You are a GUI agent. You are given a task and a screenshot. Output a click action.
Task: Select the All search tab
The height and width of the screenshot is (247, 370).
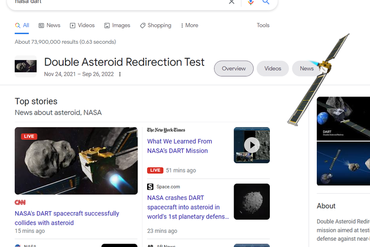tap(22, 25)
